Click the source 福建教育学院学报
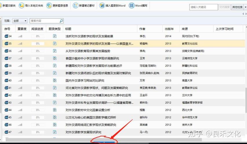This screenshot has width=247, height=144. tap(192, 103)
